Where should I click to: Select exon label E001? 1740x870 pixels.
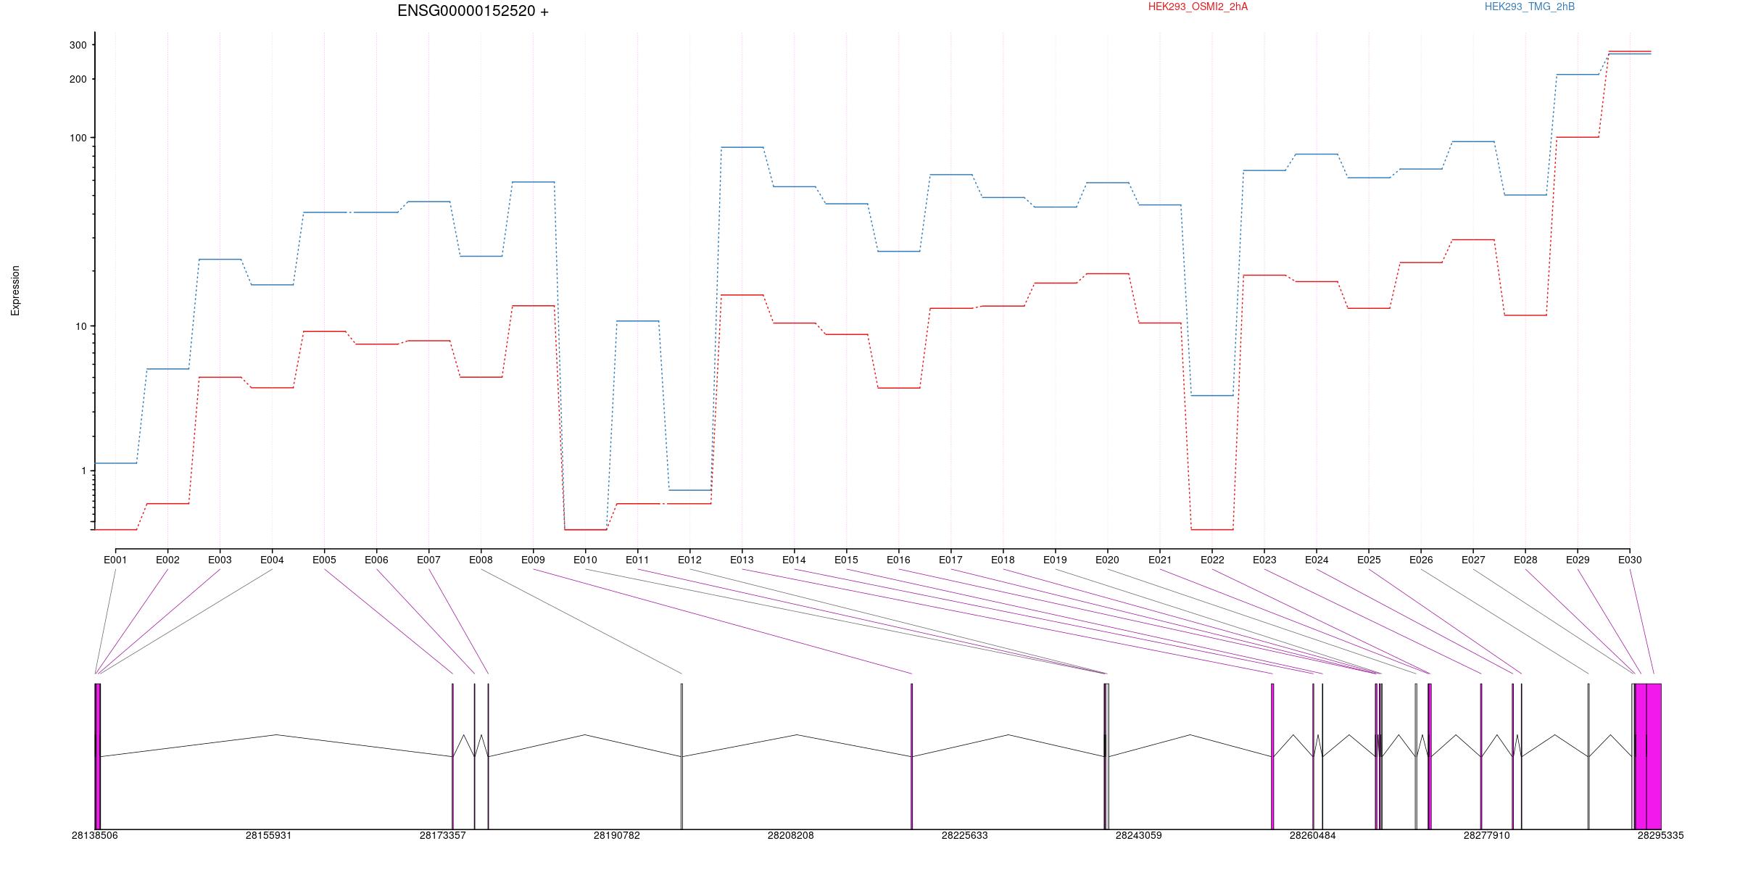115,560
